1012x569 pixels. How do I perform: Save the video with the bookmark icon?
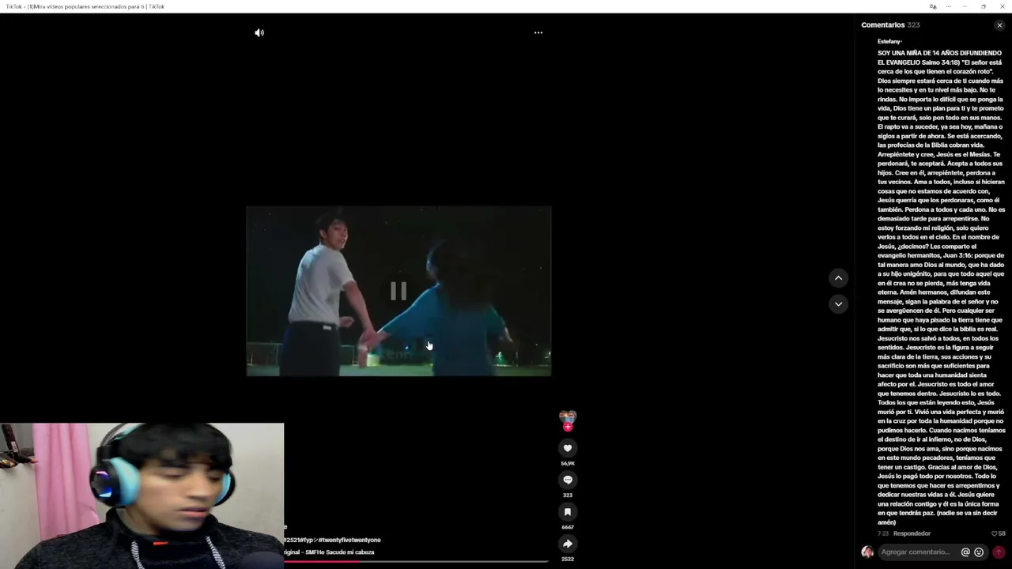point(568,512)
